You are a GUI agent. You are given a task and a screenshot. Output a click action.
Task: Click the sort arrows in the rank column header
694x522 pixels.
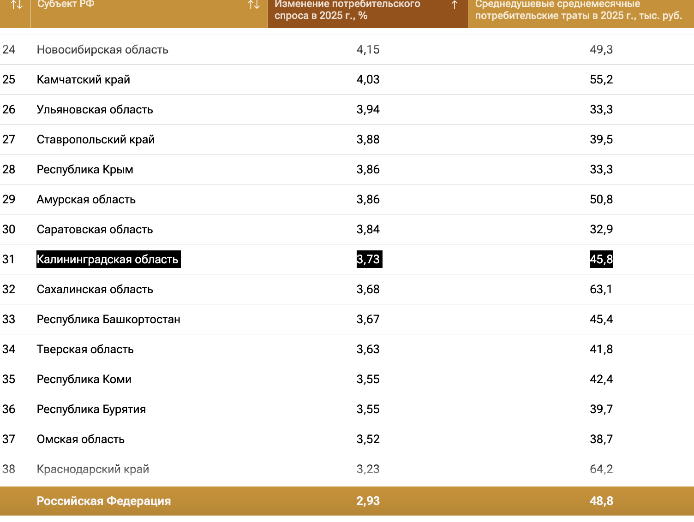17,5
